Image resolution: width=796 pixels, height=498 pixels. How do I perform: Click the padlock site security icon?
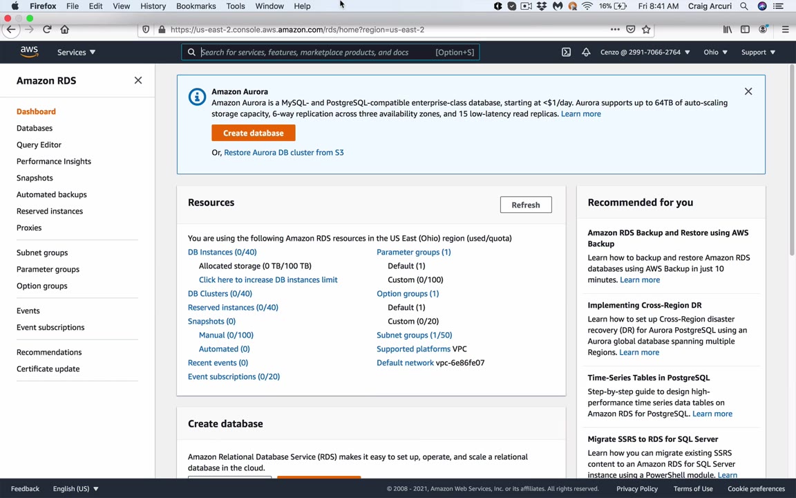click(162, 30)
